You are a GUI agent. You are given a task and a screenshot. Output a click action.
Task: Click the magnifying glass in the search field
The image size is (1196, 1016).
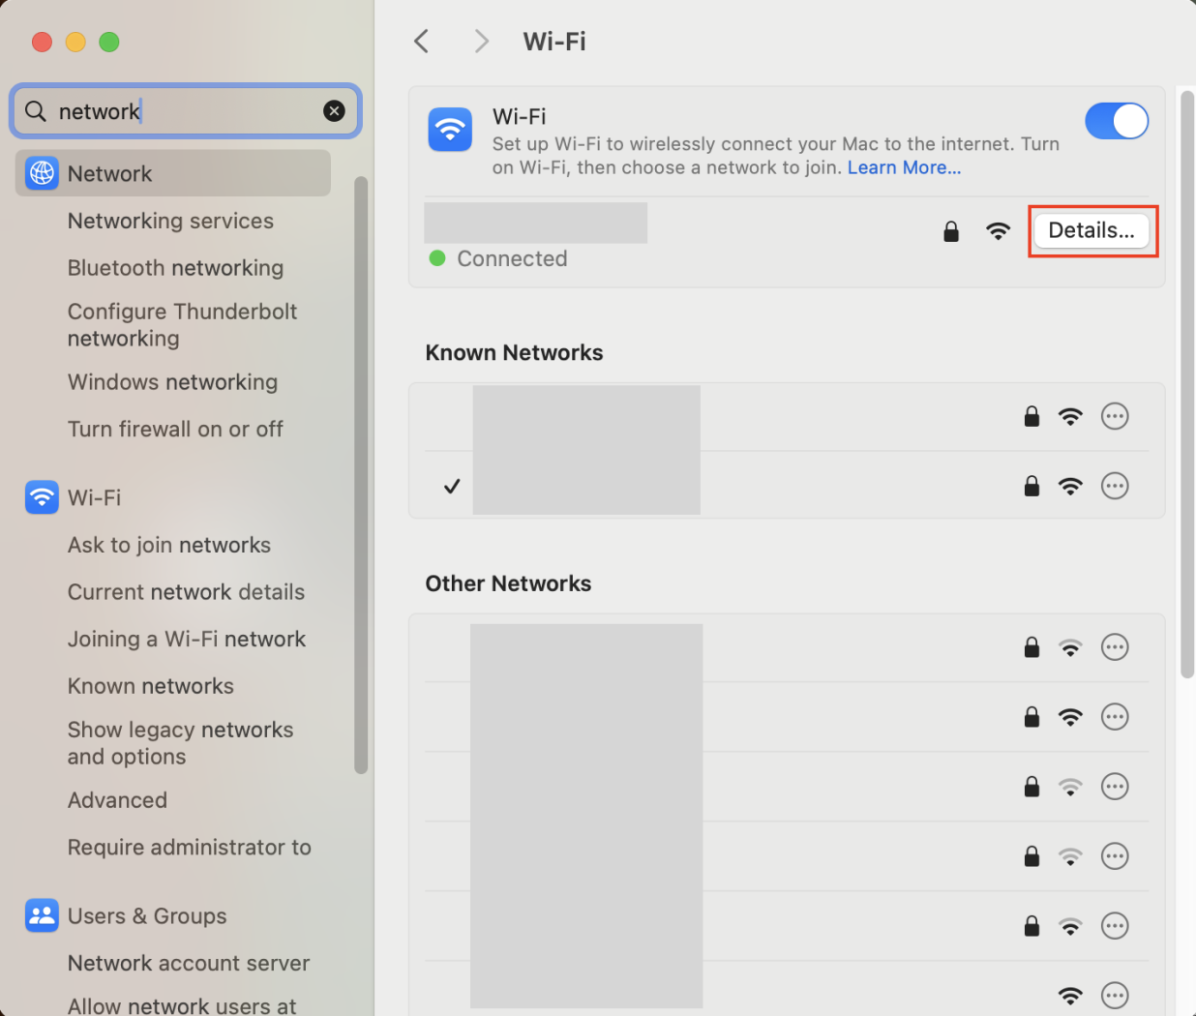point(35,111)
